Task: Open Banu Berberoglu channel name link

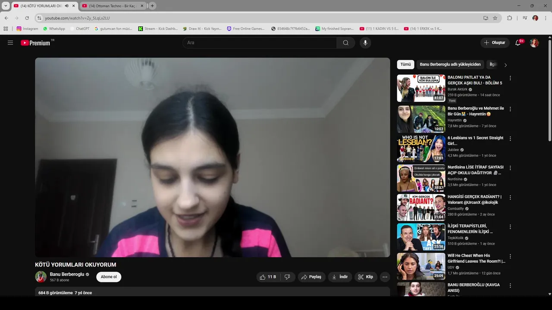Action: tap(67, 274)
